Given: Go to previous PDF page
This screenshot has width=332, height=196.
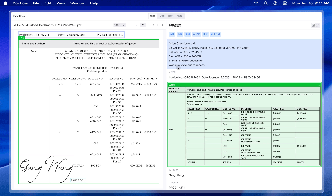Looking at the screenshot, I should (137, 25).
